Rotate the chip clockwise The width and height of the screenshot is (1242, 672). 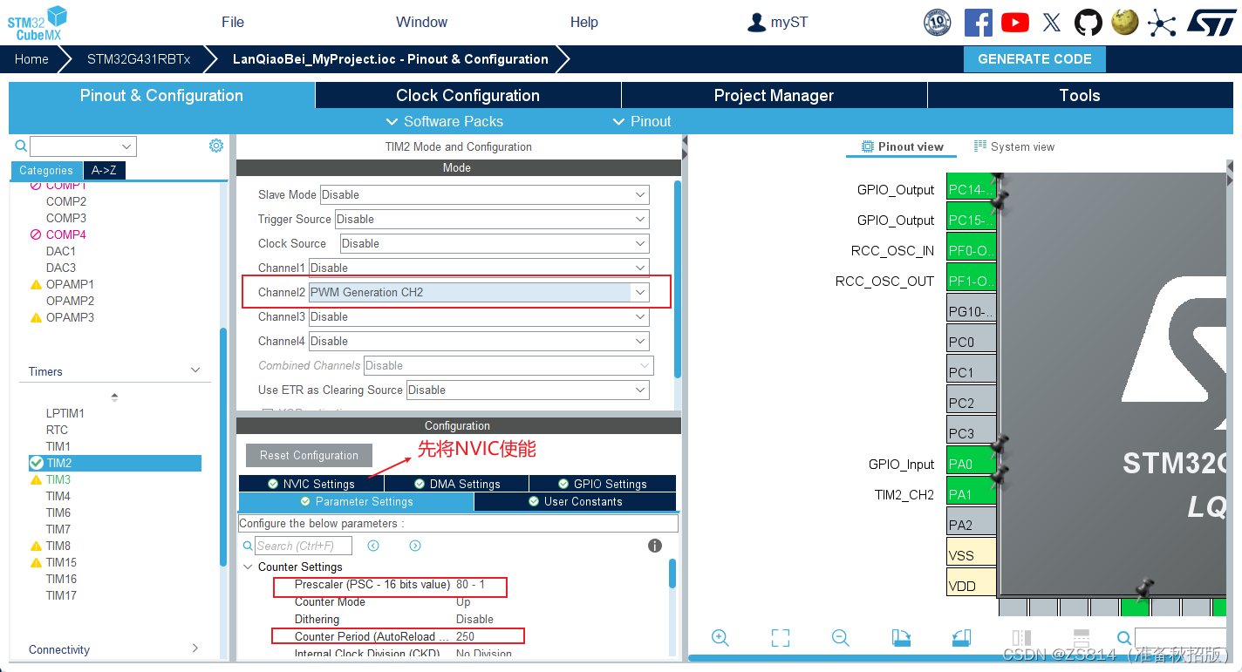(902, 638)
